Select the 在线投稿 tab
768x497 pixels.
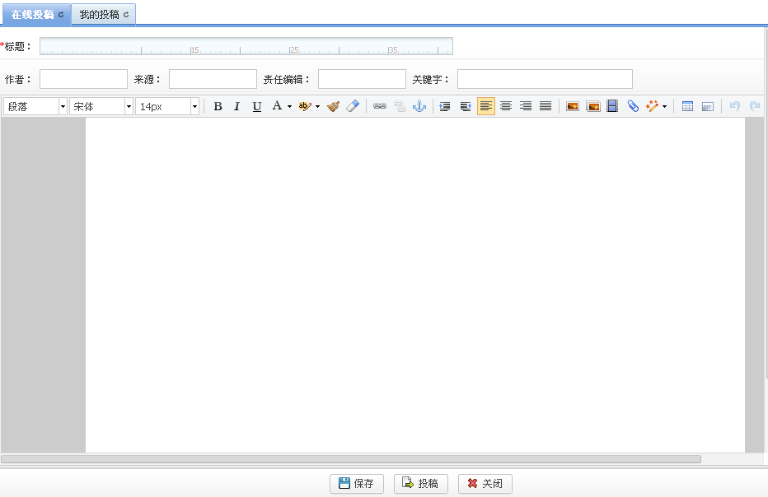36,14
